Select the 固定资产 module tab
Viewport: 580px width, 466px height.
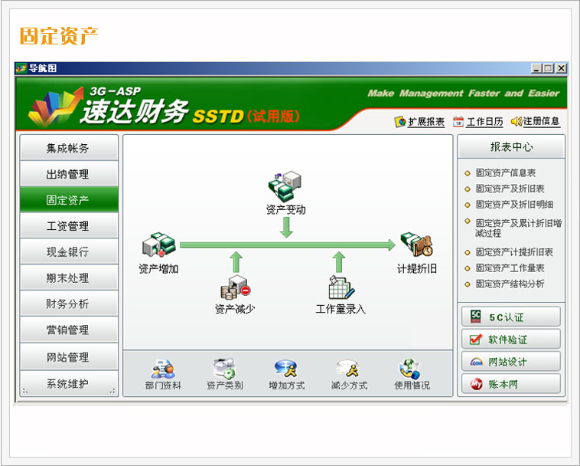point(69,200)
